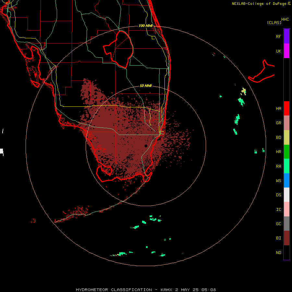Pick the dark green HR legend swatch
Image resolution: width=292 pixels, height=292 pixels.
(x=286, y=152)
